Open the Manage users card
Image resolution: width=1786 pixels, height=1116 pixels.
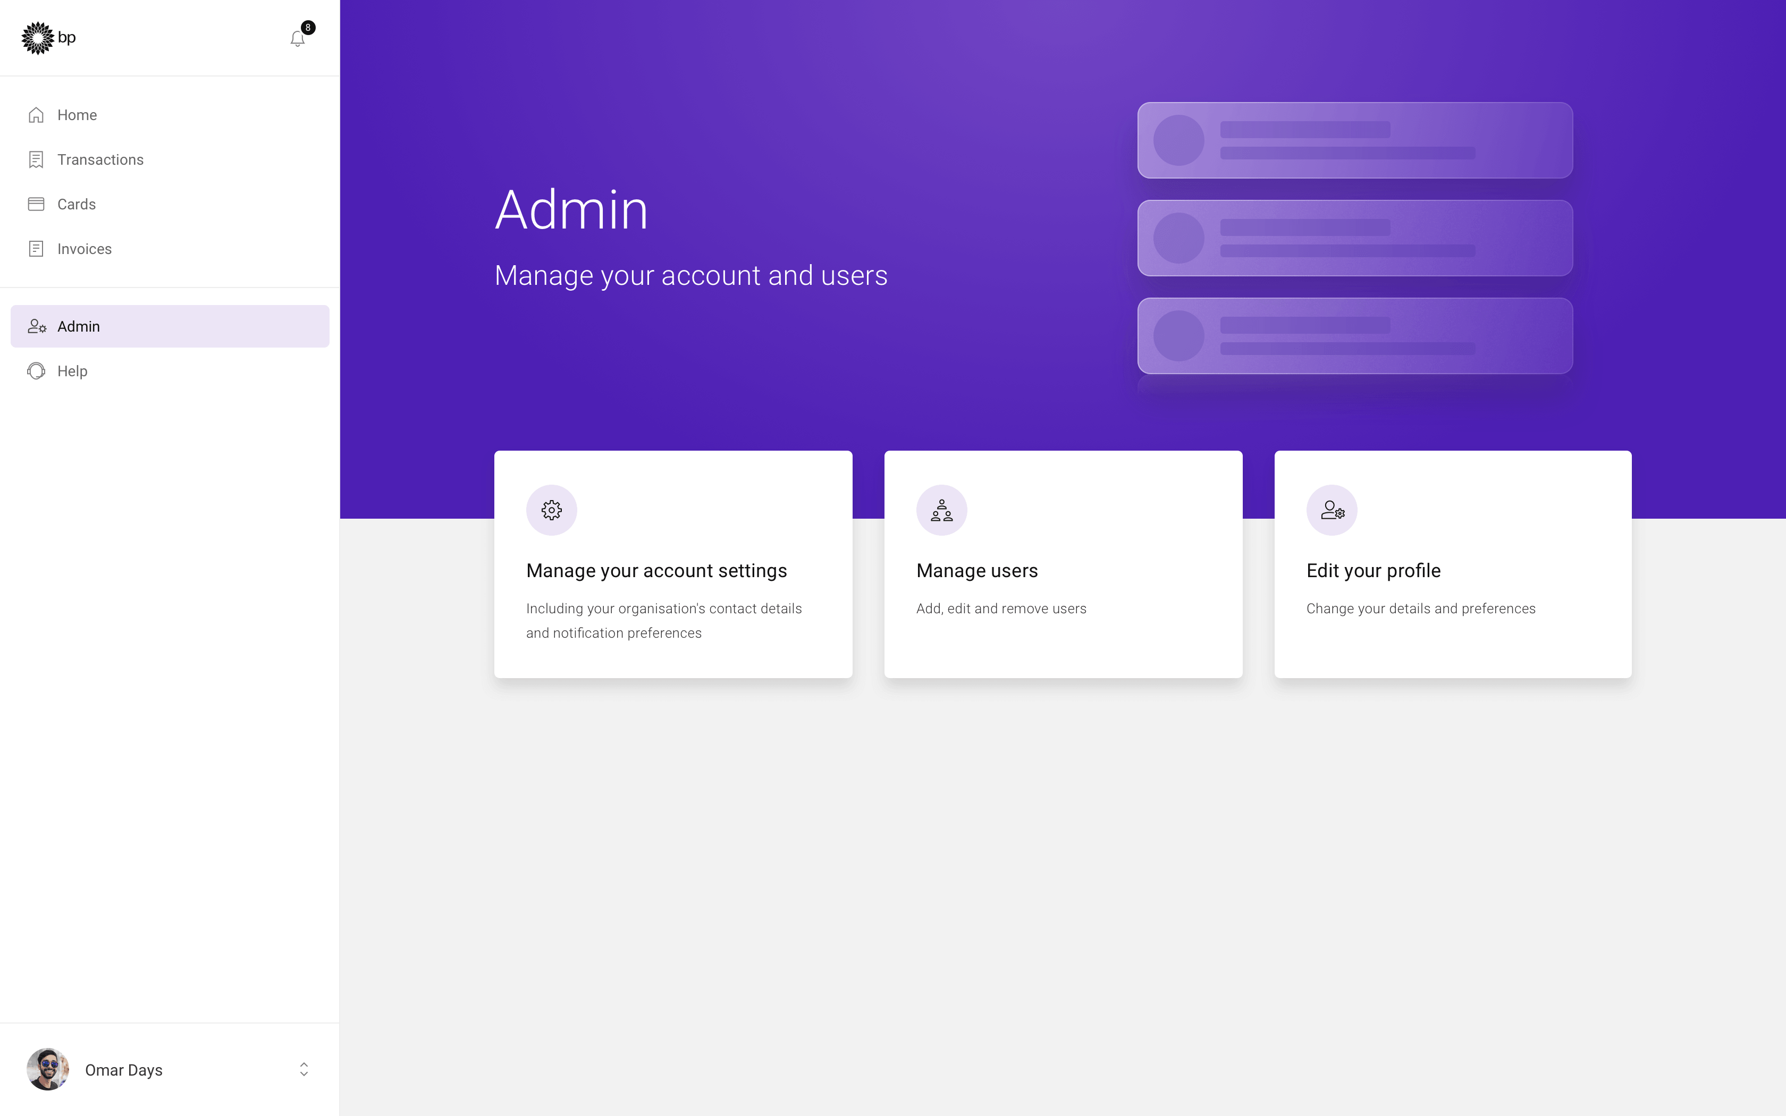coord(1064,564)
